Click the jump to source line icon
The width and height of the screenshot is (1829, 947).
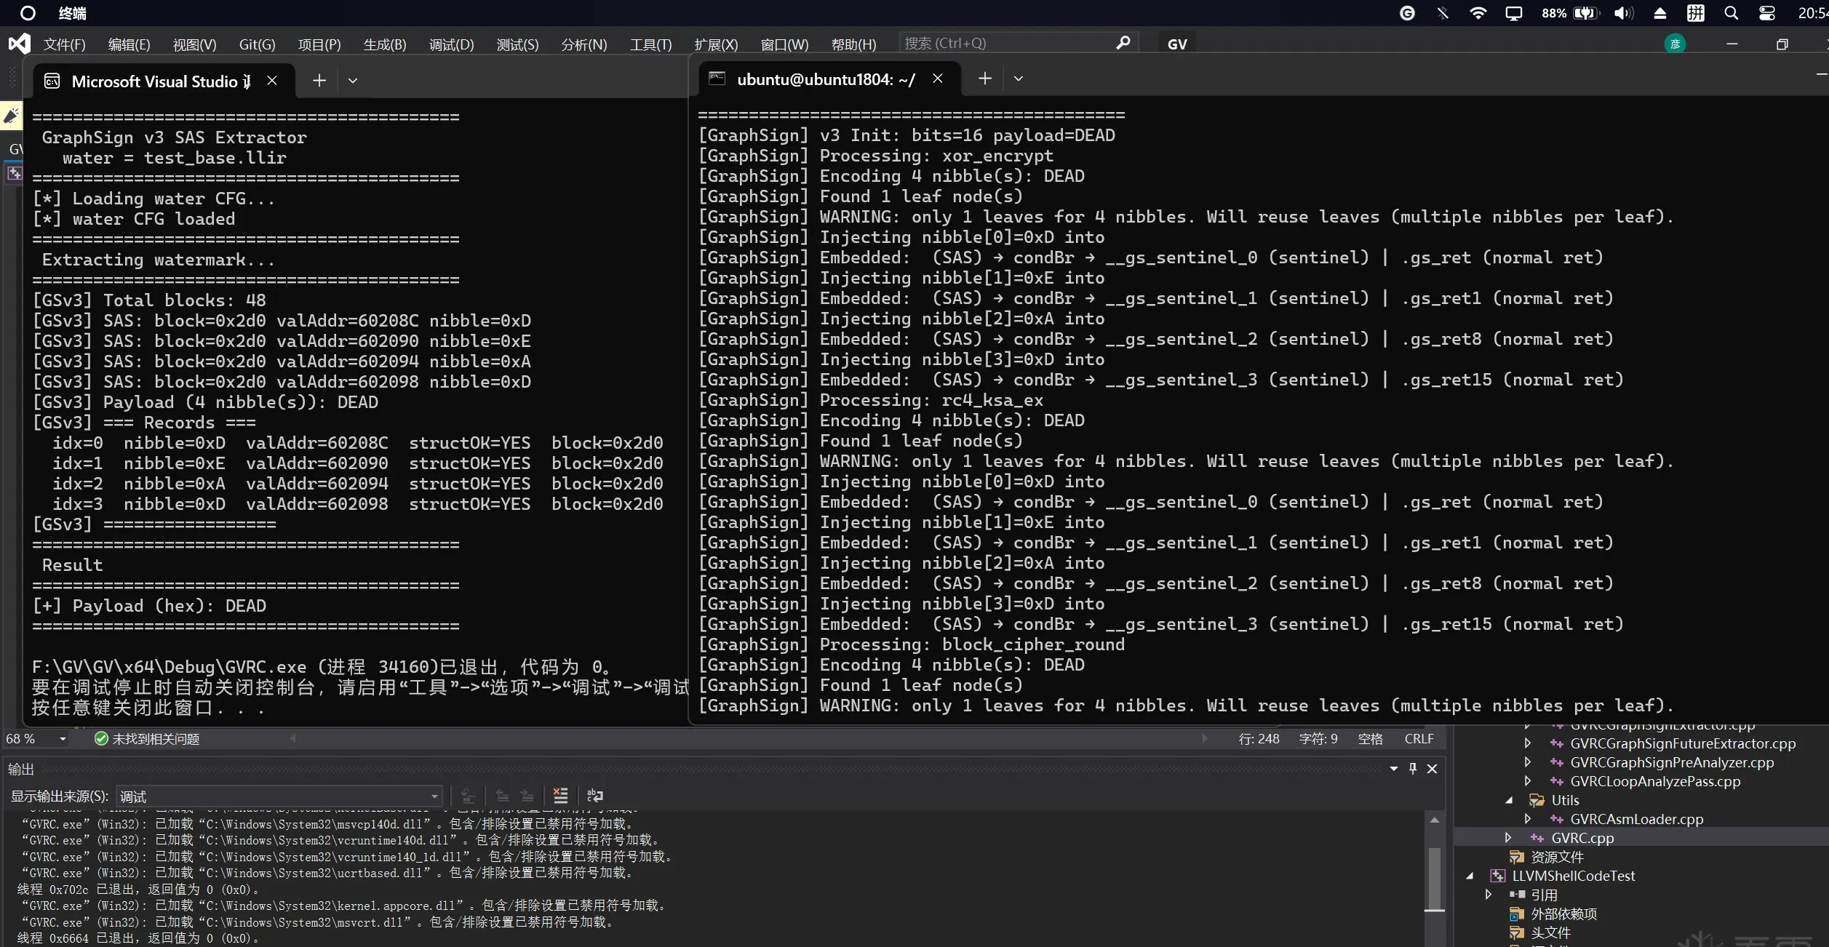click(x=469, y=796)
